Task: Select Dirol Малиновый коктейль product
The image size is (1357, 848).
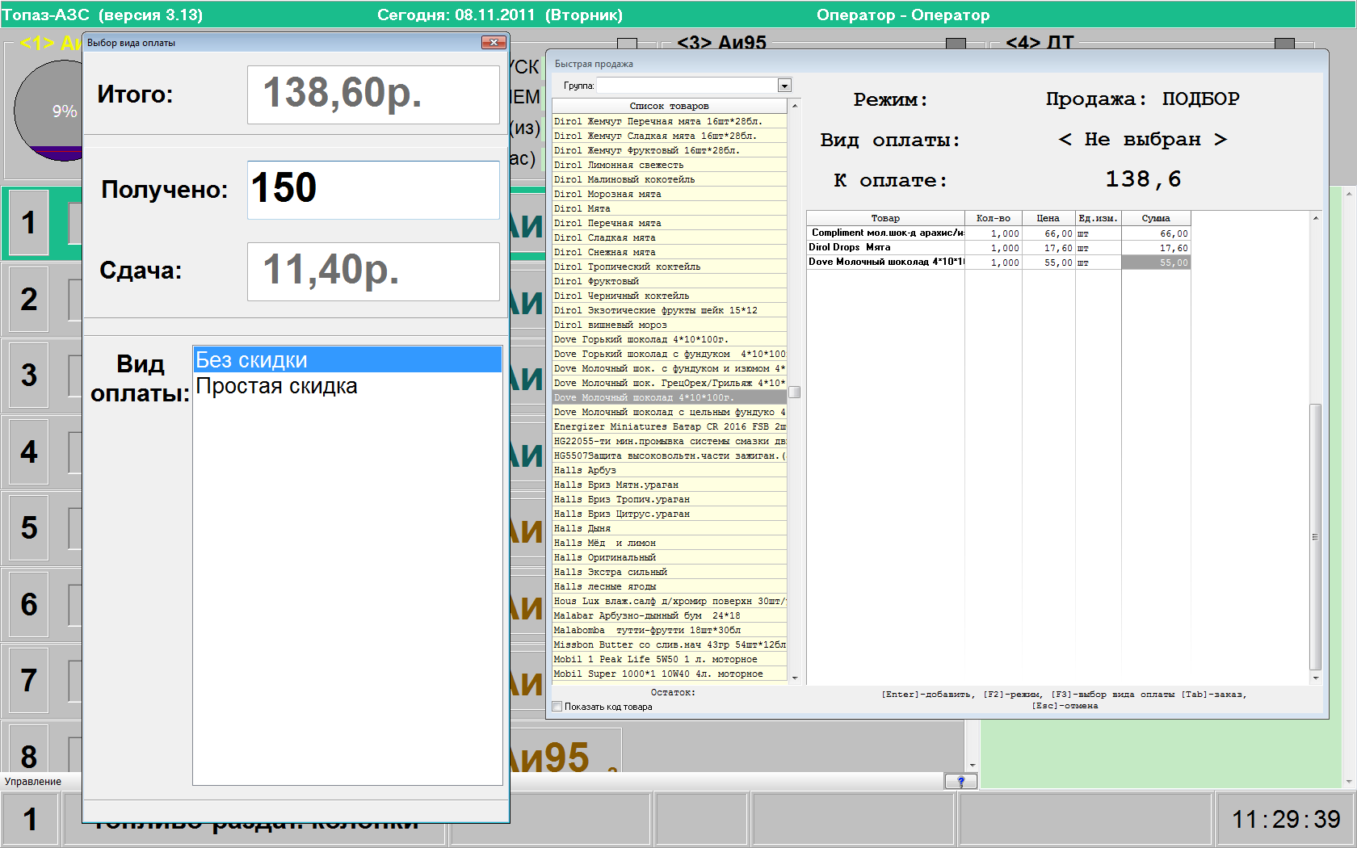Action: [x=670, y=179]
